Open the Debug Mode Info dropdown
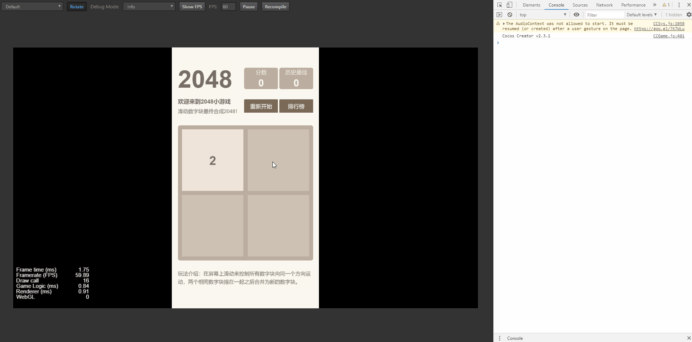The height and width of the screenshot is (342, 692). [149, 7]
